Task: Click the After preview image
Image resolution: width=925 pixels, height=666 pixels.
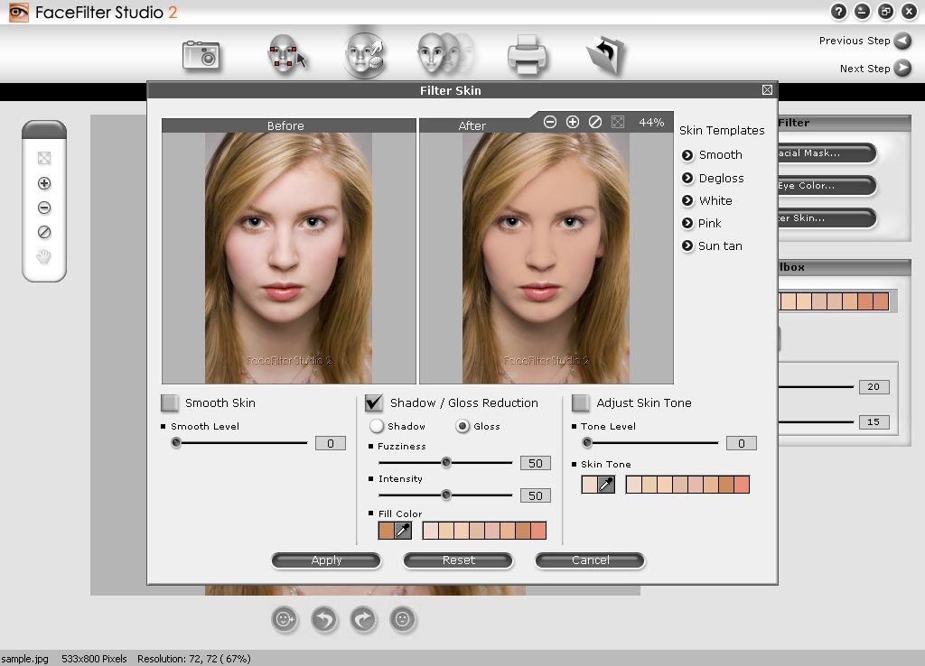Action: click(547, 258)
